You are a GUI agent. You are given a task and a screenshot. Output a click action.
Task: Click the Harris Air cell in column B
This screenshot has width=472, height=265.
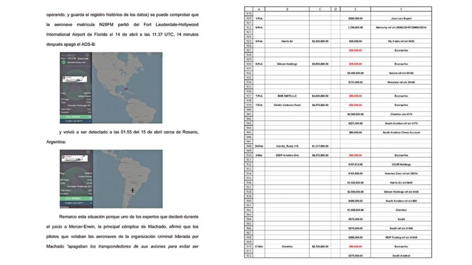point(287,40)
